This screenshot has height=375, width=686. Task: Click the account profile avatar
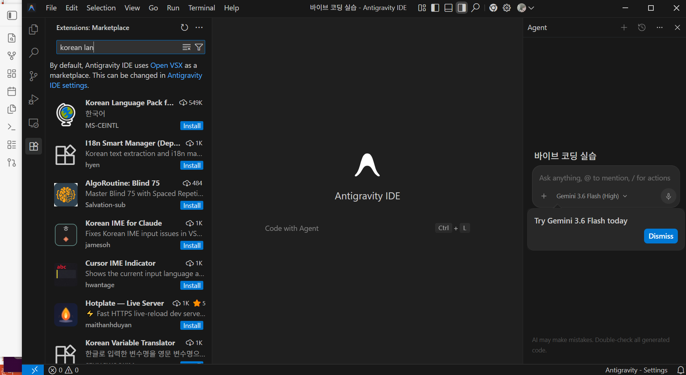tap(522, 8)
